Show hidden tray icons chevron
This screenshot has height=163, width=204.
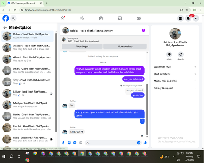(174, 156)
